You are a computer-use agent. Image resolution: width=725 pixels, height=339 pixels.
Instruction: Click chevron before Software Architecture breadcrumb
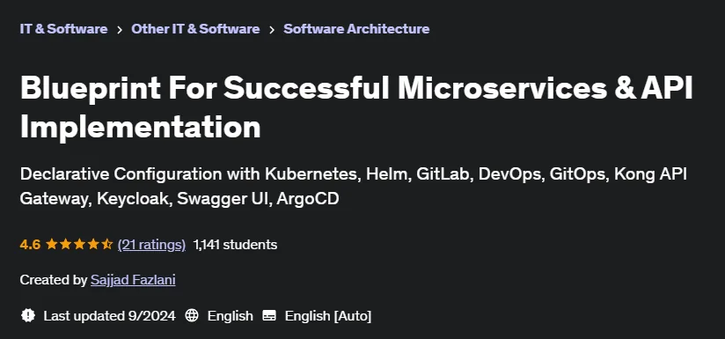click(x=272, y=30)
